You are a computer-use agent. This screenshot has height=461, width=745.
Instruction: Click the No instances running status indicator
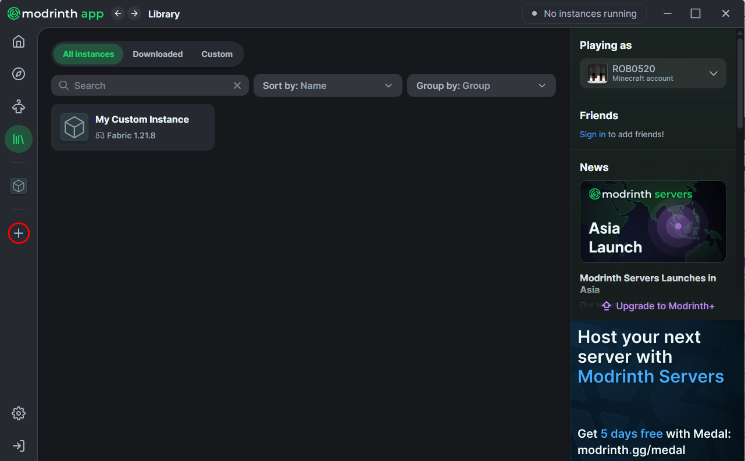[584, 13]
